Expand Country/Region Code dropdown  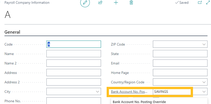[x=204, y=82]
